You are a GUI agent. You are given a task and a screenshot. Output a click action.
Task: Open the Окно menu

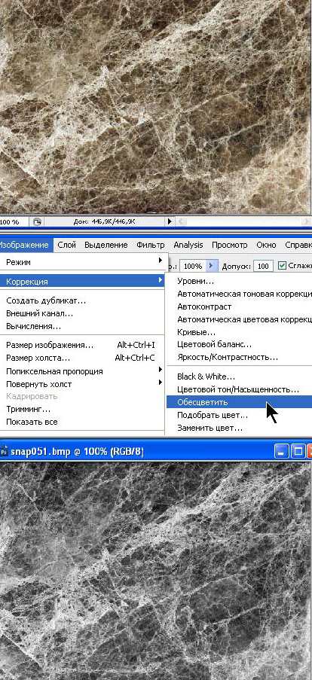pyautogui.click(x=266, y=245)
